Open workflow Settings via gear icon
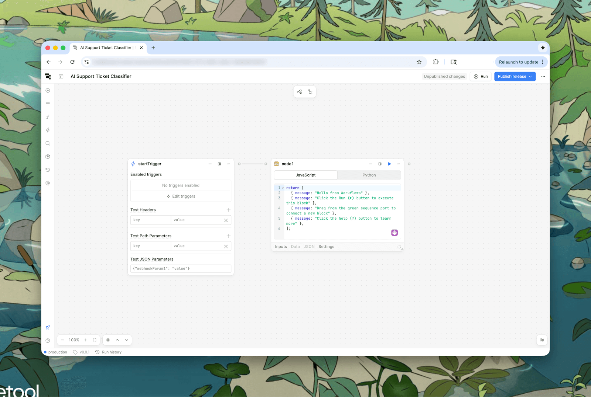This screenshot has height=397, width=591. (x=48, y=183)
